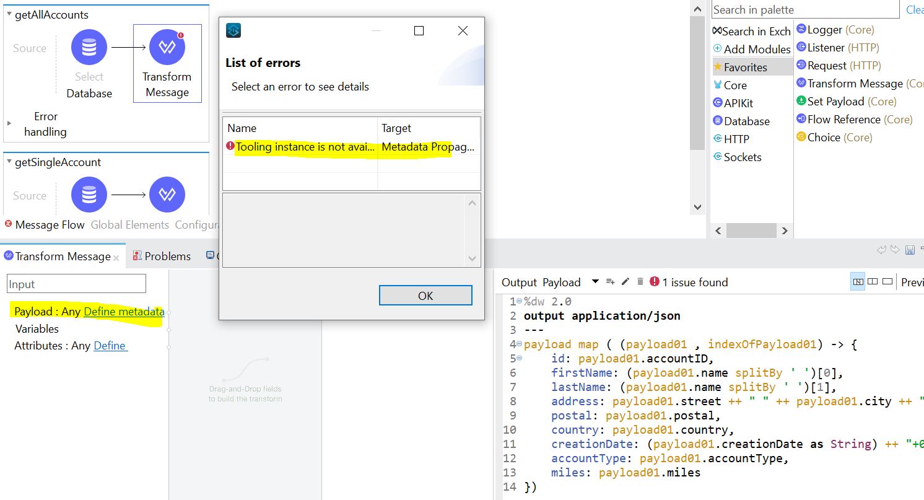Enable the single-pane editor view toggle
This screenshot has height=500, width=924.
coord(887,281)
